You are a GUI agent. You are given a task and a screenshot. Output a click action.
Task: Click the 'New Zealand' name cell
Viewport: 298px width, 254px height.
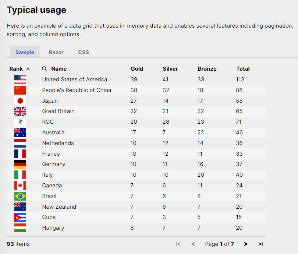59,207
